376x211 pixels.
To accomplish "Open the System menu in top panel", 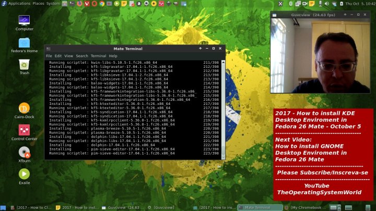I will (x=53, y=3).
